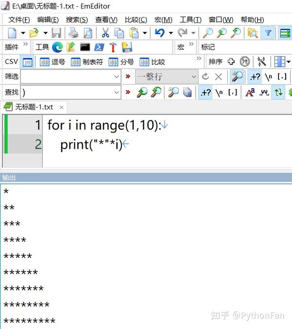Expand the Find text history dropdown
Screen dimensions: 292x329
[x=116, y=92]
